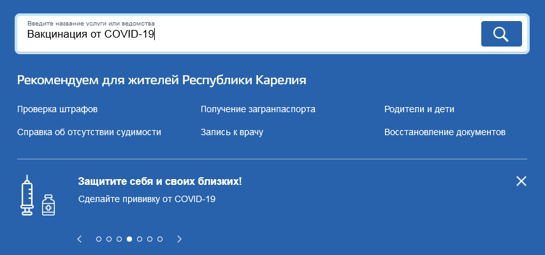Open Запись к врачу link
The image size is (545, 255).
[232, 133]
